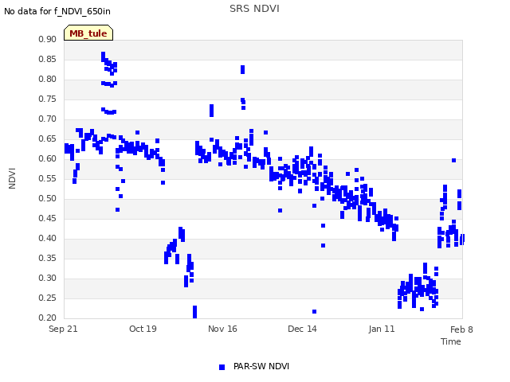The height and width of the screenshot is (382, 510).
Task: Click the 0.47 outlier point below early-December cluster
Action: pos(280,210)
